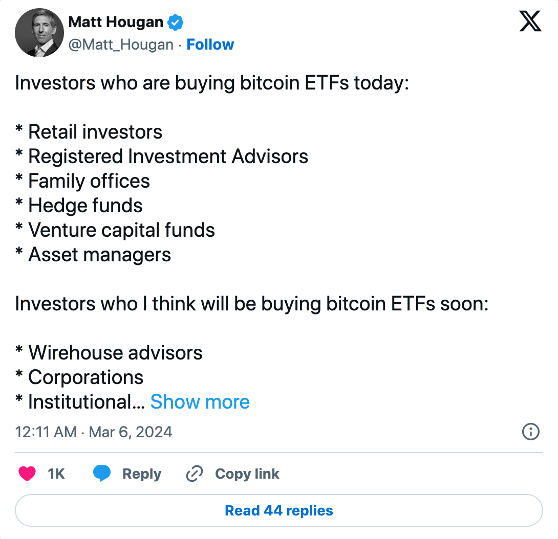Click the Matt Hougan display name
Screen dimensions: 558x539
[116, 22]
